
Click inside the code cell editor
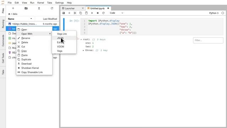pos(152,27)
